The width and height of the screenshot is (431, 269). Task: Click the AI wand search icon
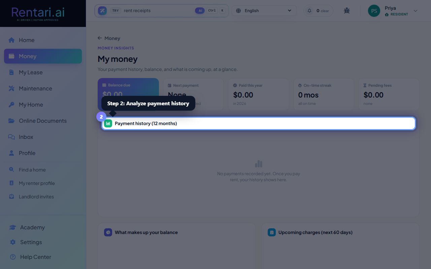point(102,10)
